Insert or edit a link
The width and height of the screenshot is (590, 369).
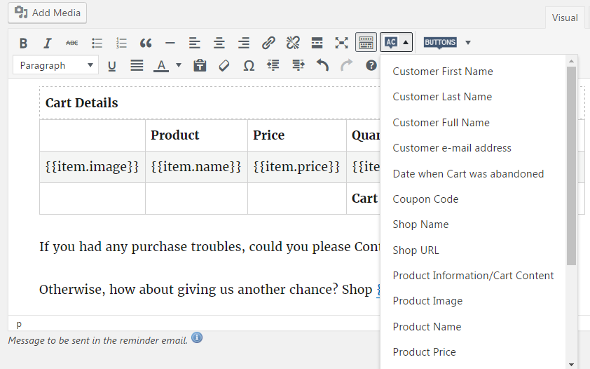point(268,43)
